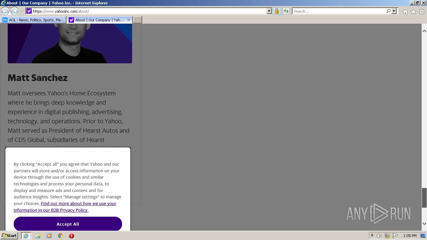Click the red shield taskbar icon
The width and height of the screenshot is (427, 240).
71,236
